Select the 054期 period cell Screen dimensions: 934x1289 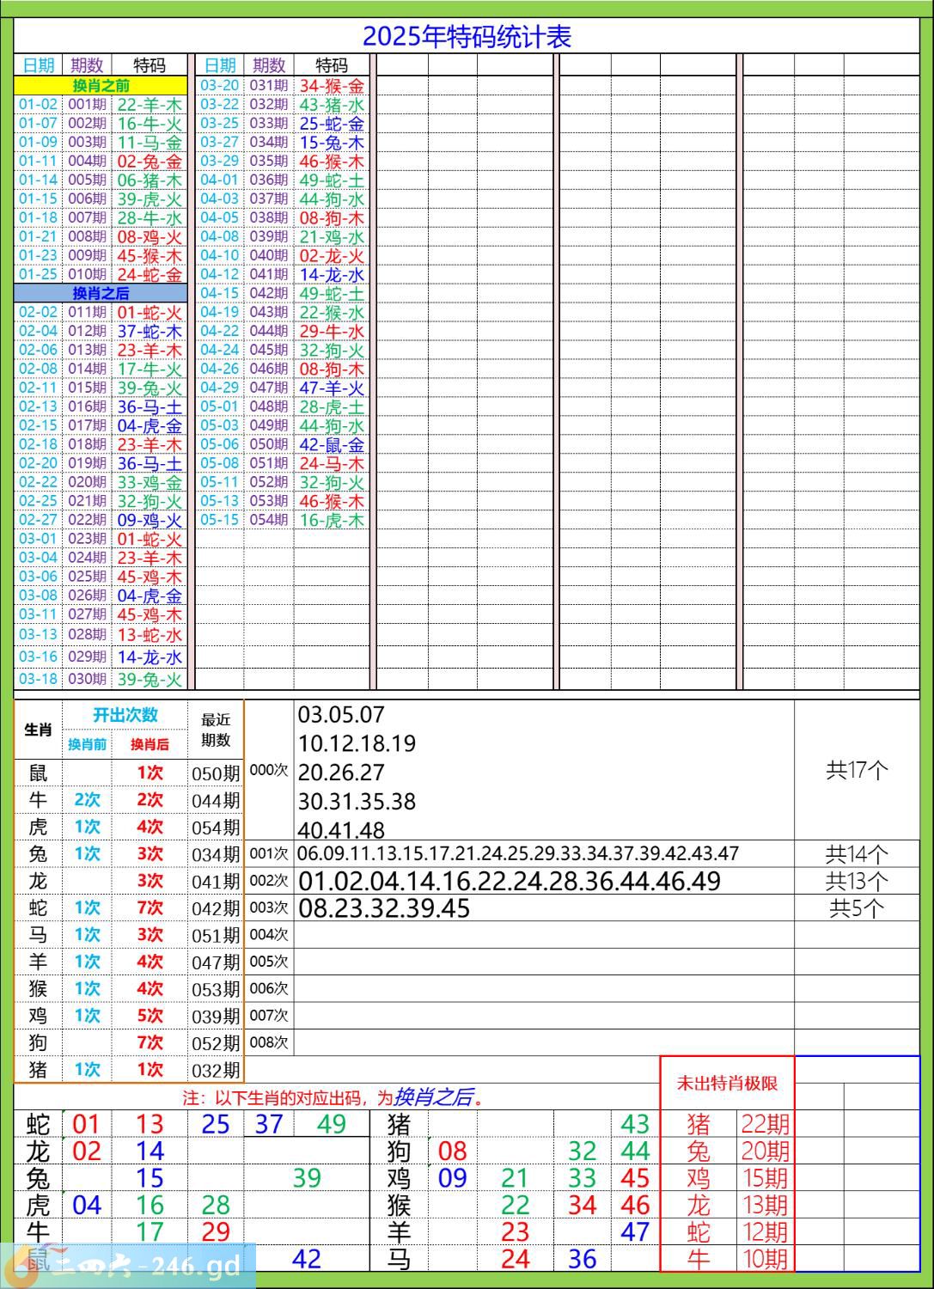pyautogui.click(x=268, y=521)
